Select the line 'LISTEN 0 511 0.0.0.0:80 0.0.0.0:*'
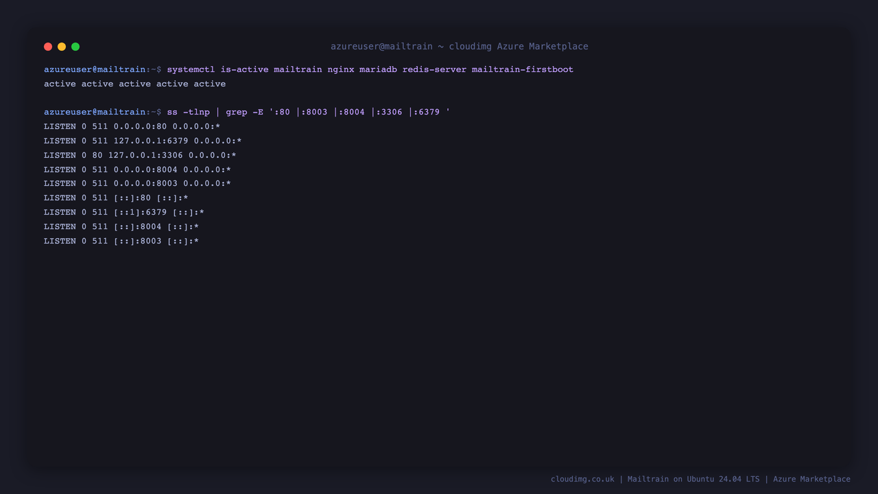 [x=132, y=126]
